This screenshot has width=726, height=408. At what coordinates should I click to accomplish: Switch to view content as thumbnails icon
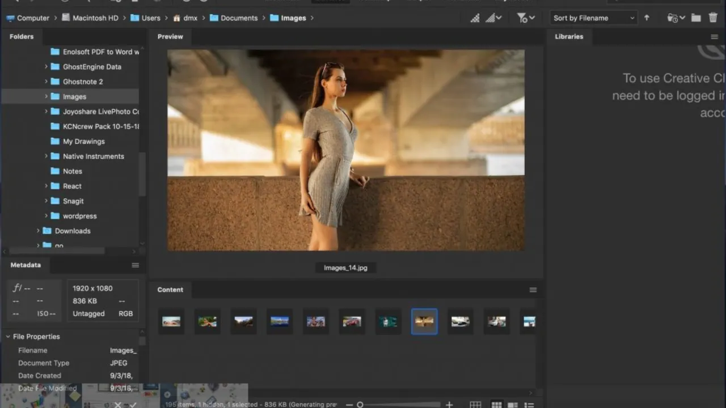click(x=496, y=405)
